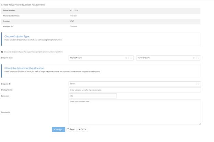The height and width of the screenshot is (142, 214).
Task: Toggle the 'Show only Endpoint Types' checkbox
Action: 2,52
